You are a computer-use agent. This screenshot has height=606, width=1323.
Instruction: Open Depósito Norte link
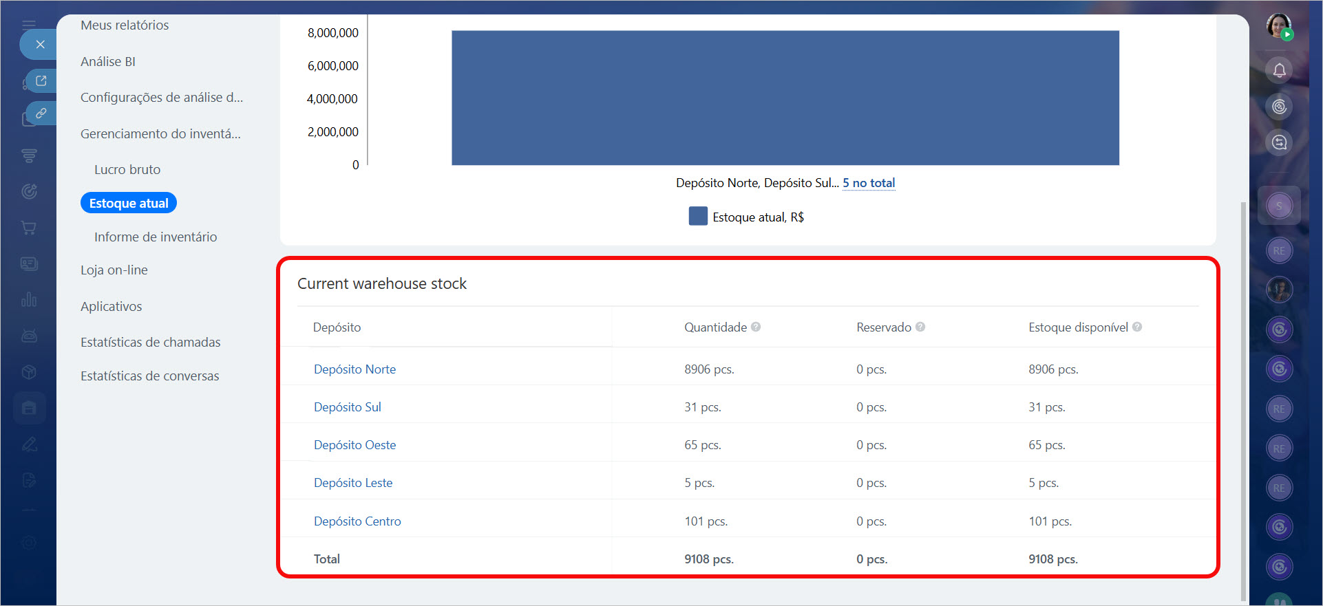point(354,369)
